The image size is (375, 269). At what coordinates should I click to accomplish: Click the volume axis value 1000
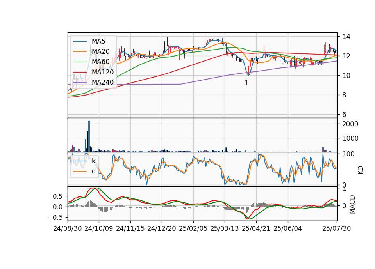coord(350,138)
